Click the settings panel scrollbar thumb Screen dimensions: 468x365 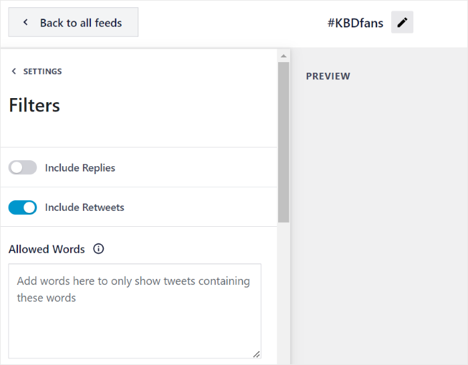pyautogui.click(x=283, y=141)
